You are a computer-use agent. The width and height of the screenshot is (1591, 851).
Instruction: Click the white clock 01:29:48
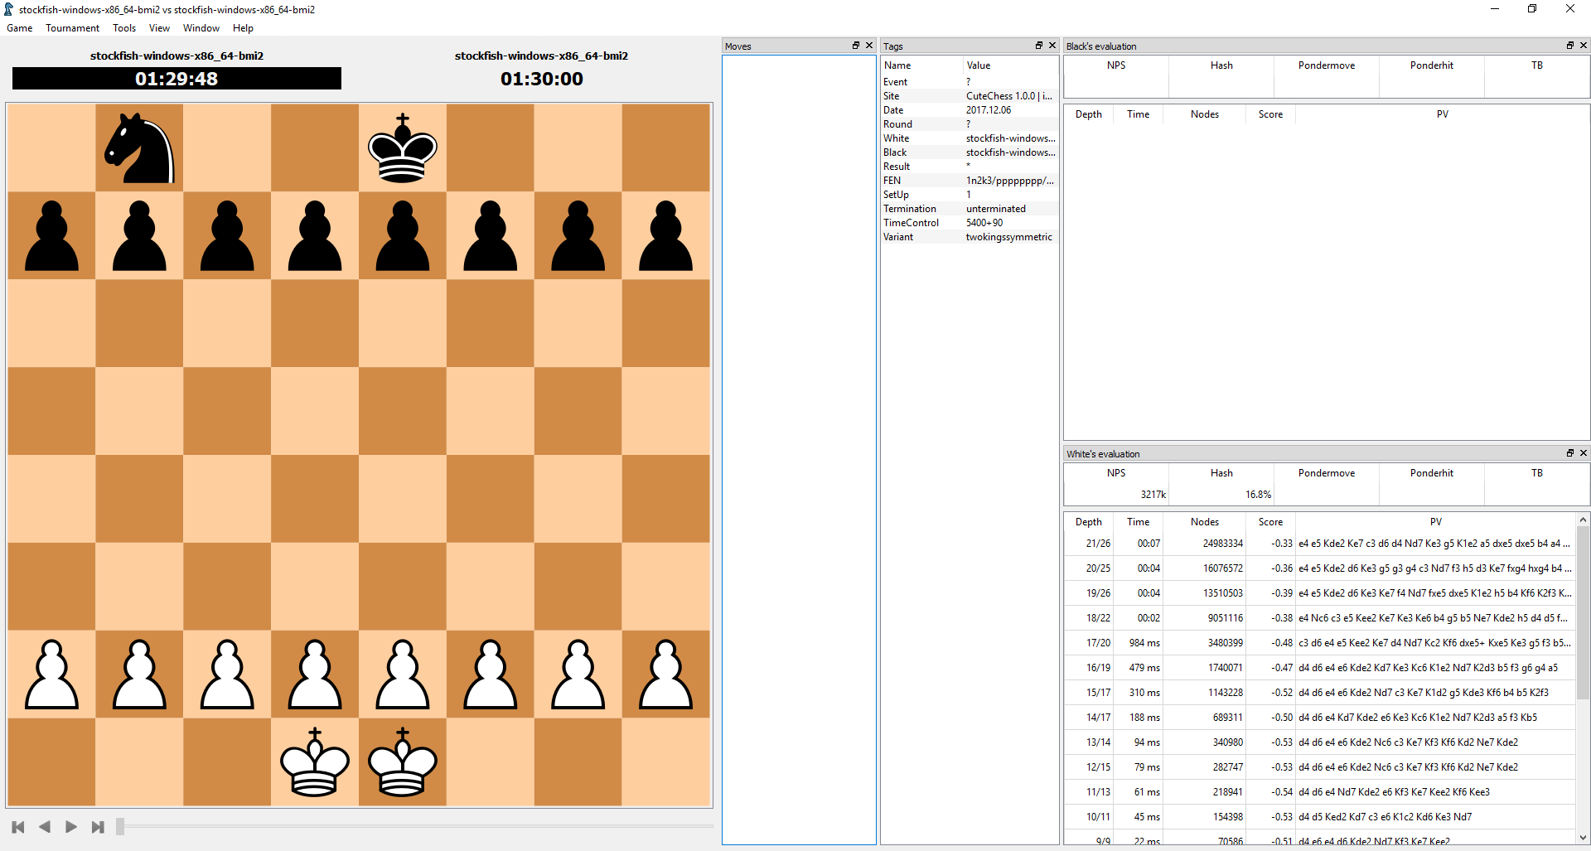(x=177, y=79)
